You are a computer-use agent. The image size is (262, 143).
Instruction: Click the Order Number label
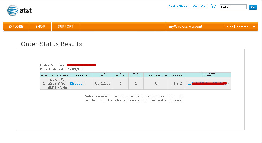tap(53, 65)
